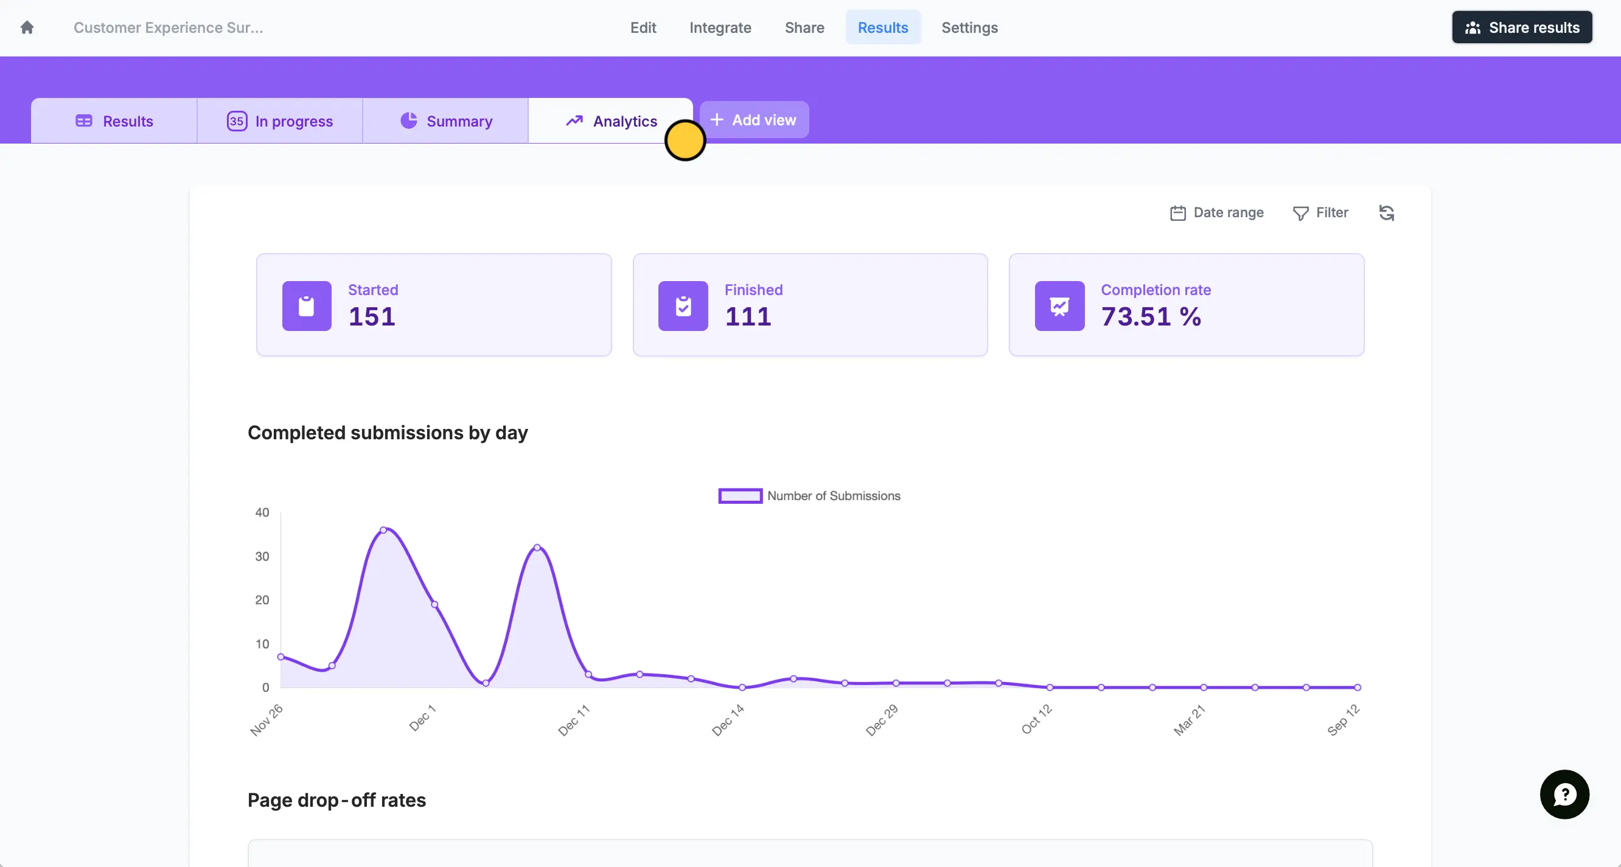The image size is (1621, 867).
Task: Click the 35 in-progress badge icon
Action: (237, 121)
